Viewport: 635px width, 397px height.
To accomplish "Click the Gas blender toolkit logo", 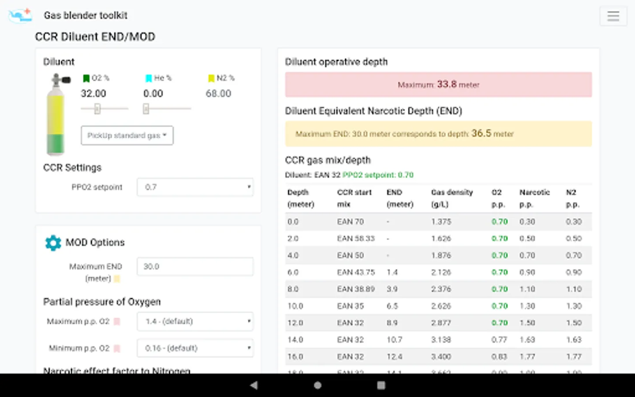I will click(x=20, y=15).
